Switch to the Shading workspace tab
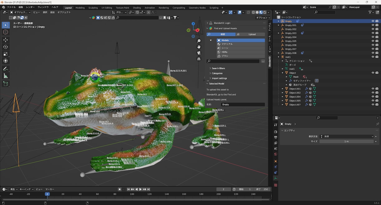 [137, 8]
